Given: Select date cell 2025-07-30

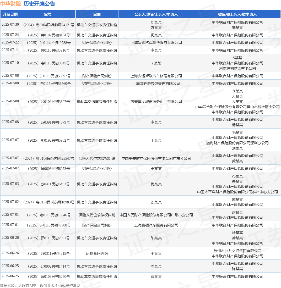Looking at the screenshot, I should click(10, 24).
